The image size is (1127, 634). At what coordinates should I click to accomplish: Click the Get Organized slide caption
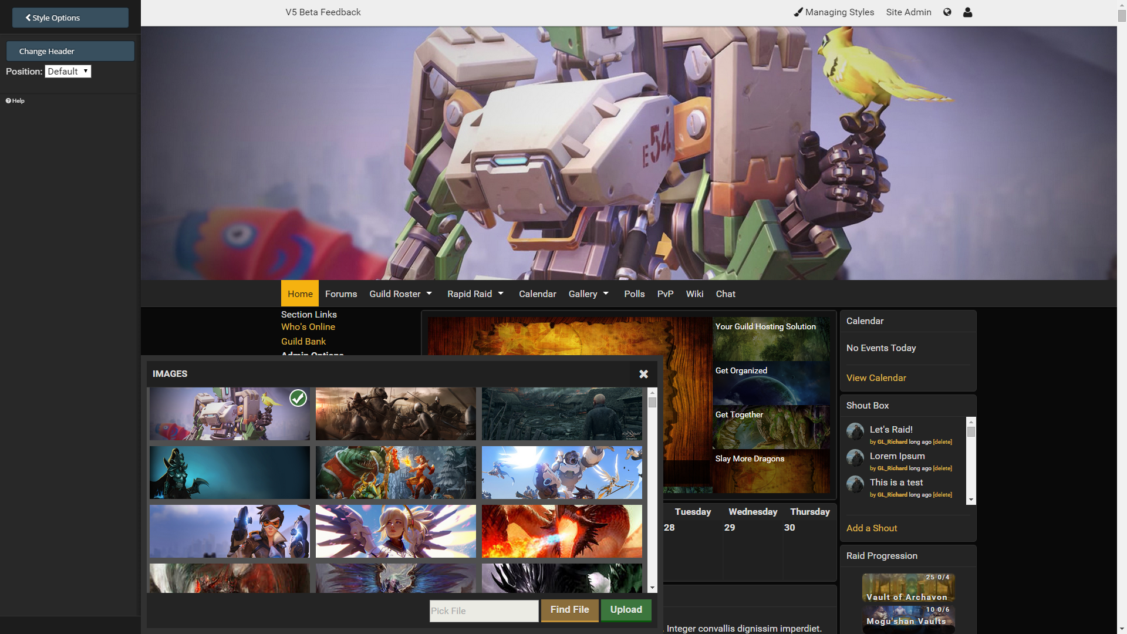pos(741,371)
